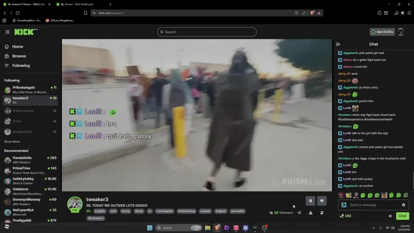
Task: Click the KICK beta logo
Action: coord(26,32)
